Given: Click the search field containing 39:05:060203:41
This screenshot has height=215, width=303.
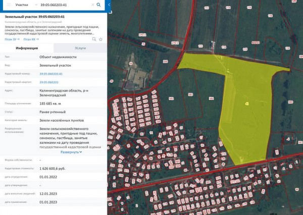Looking at the screenshot, I should click(x=65, y=5).
